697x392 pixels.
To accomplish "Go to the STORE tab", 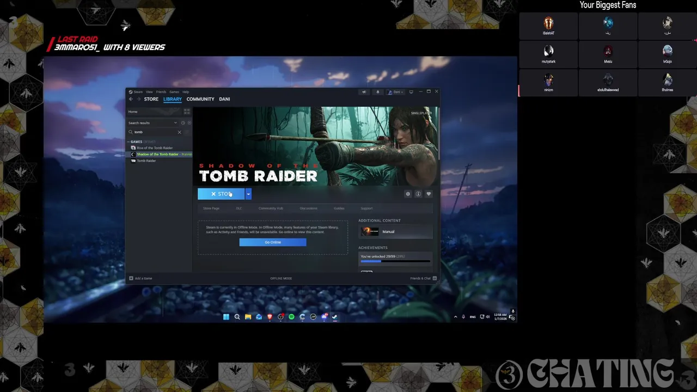I will tap(151, 99).
